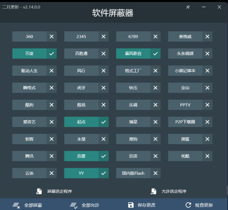228x210 pixels.
Task: Click the X mark beside 快压
Action: click(x=156, y=88)
